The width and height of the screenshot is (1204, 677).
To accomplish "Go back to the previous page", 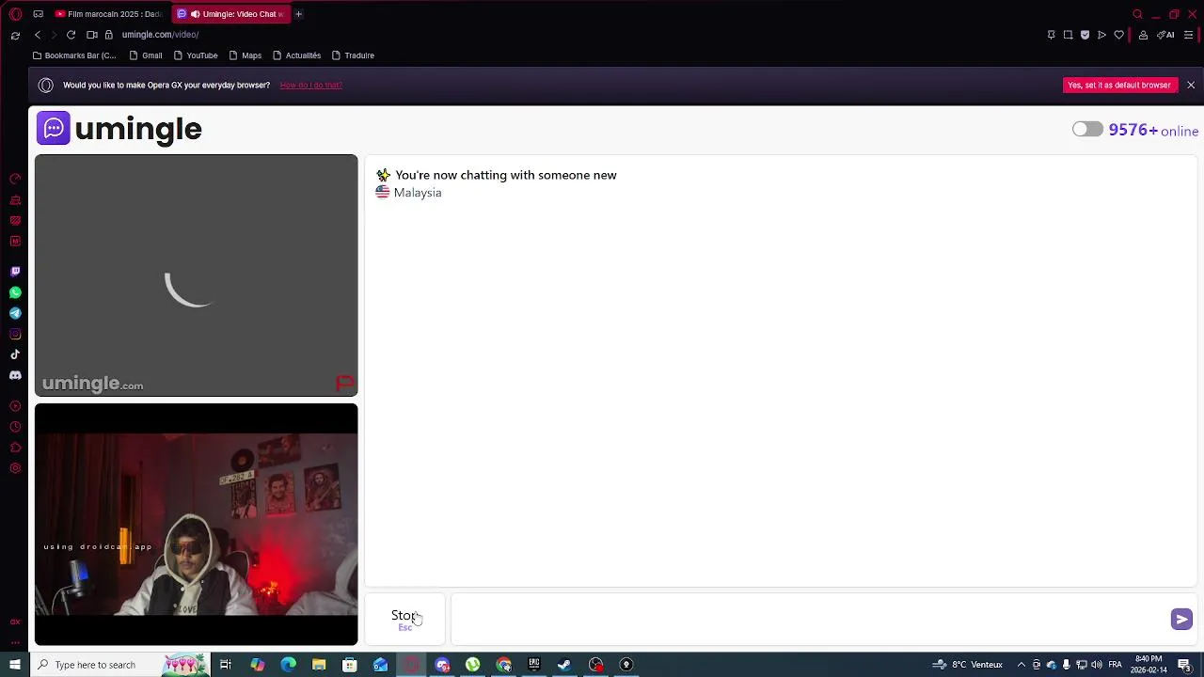I will point(38,35).
